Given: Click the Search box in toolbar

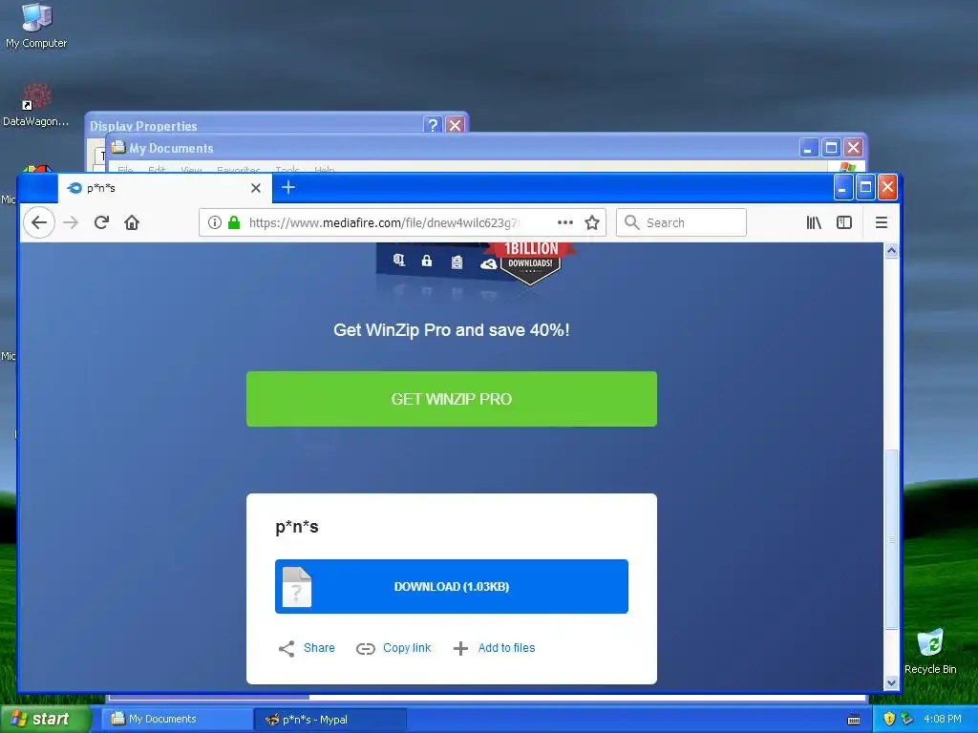Looking at the screenshot, I should click(681, 222).
